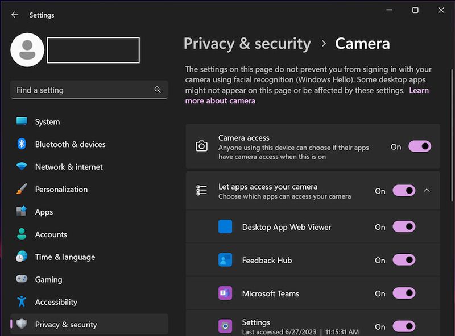
Task: Click the Apps icon in sidebar
Action: 22,212
